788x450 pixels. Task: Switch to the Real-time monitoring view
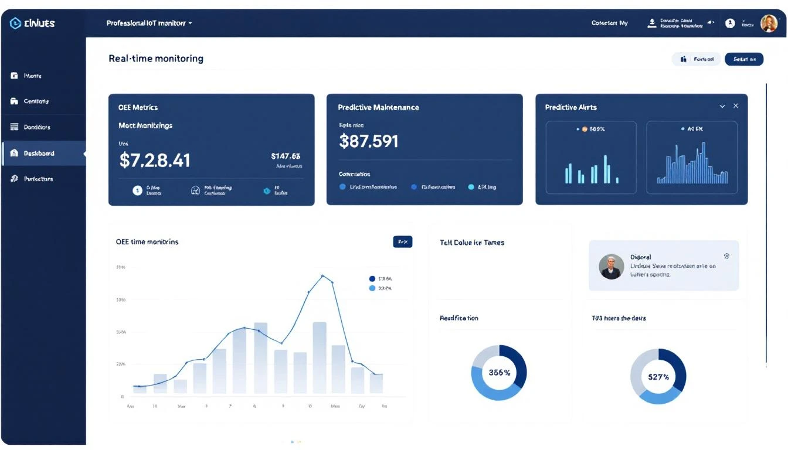(155, 58)
